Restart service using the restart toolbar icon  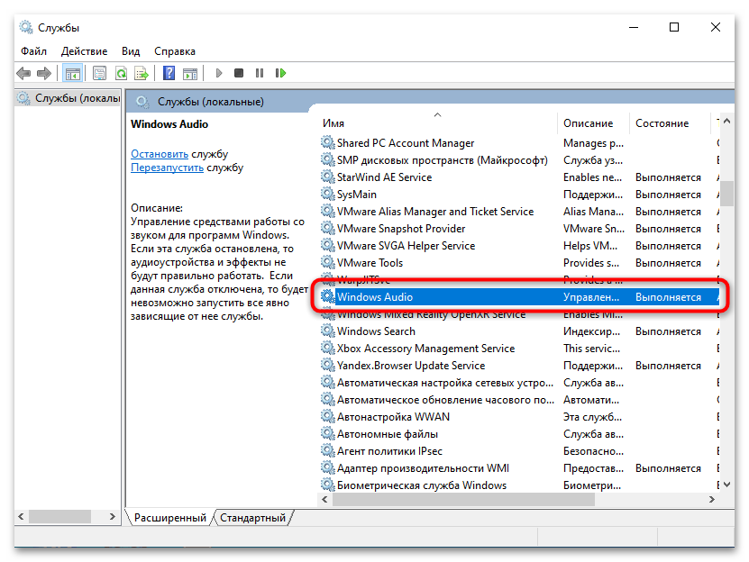click(280, 73)
